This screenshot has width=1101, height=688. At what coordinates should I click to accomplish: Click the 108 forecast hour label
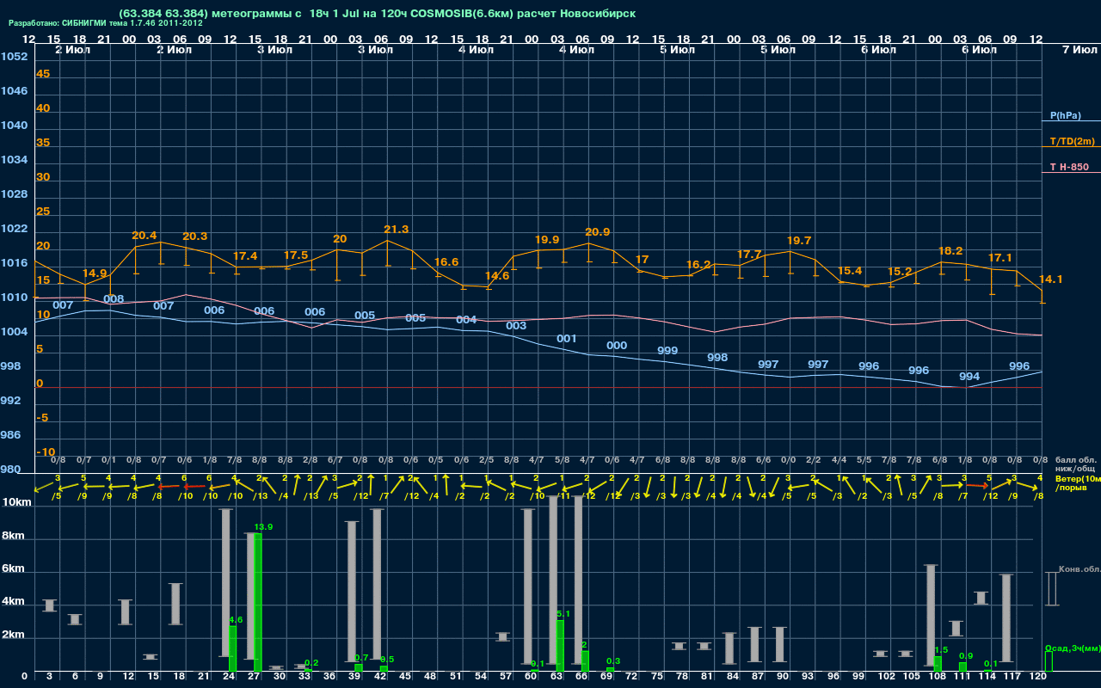937,677
